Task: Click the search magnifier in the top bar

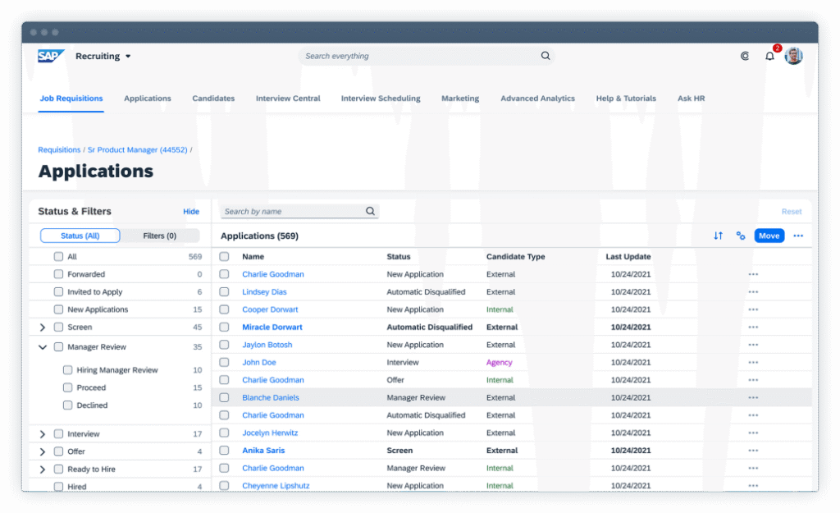Action: click(546, 57)
